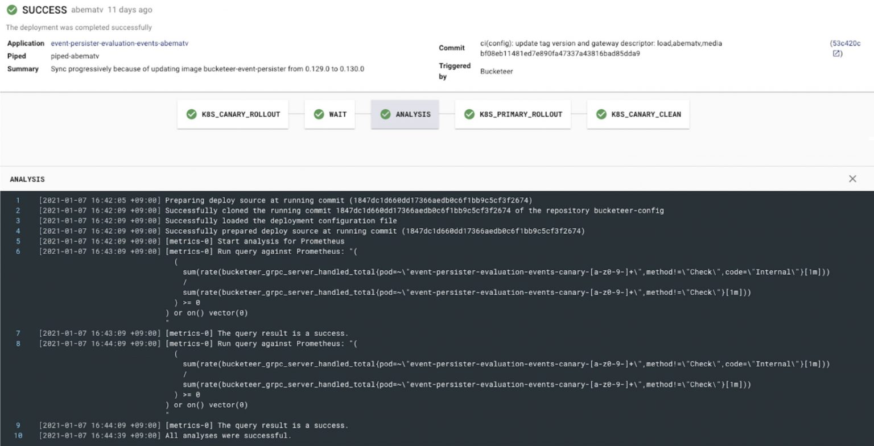Click the Bucketeer triggered-by entry
The height and width of the screenshot is (446, 874).
pyautogui.click(x=496, y=71)
